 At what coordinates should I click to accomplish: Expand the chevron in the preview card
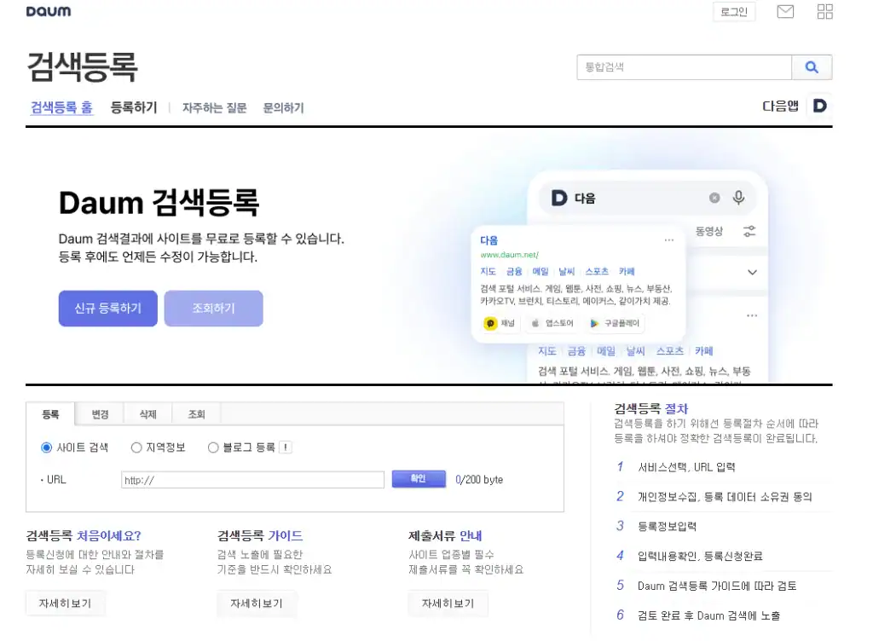pos(752,273)
